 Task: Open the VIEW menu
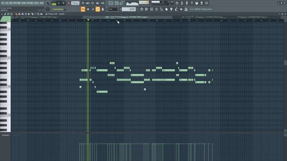point(24,3)
